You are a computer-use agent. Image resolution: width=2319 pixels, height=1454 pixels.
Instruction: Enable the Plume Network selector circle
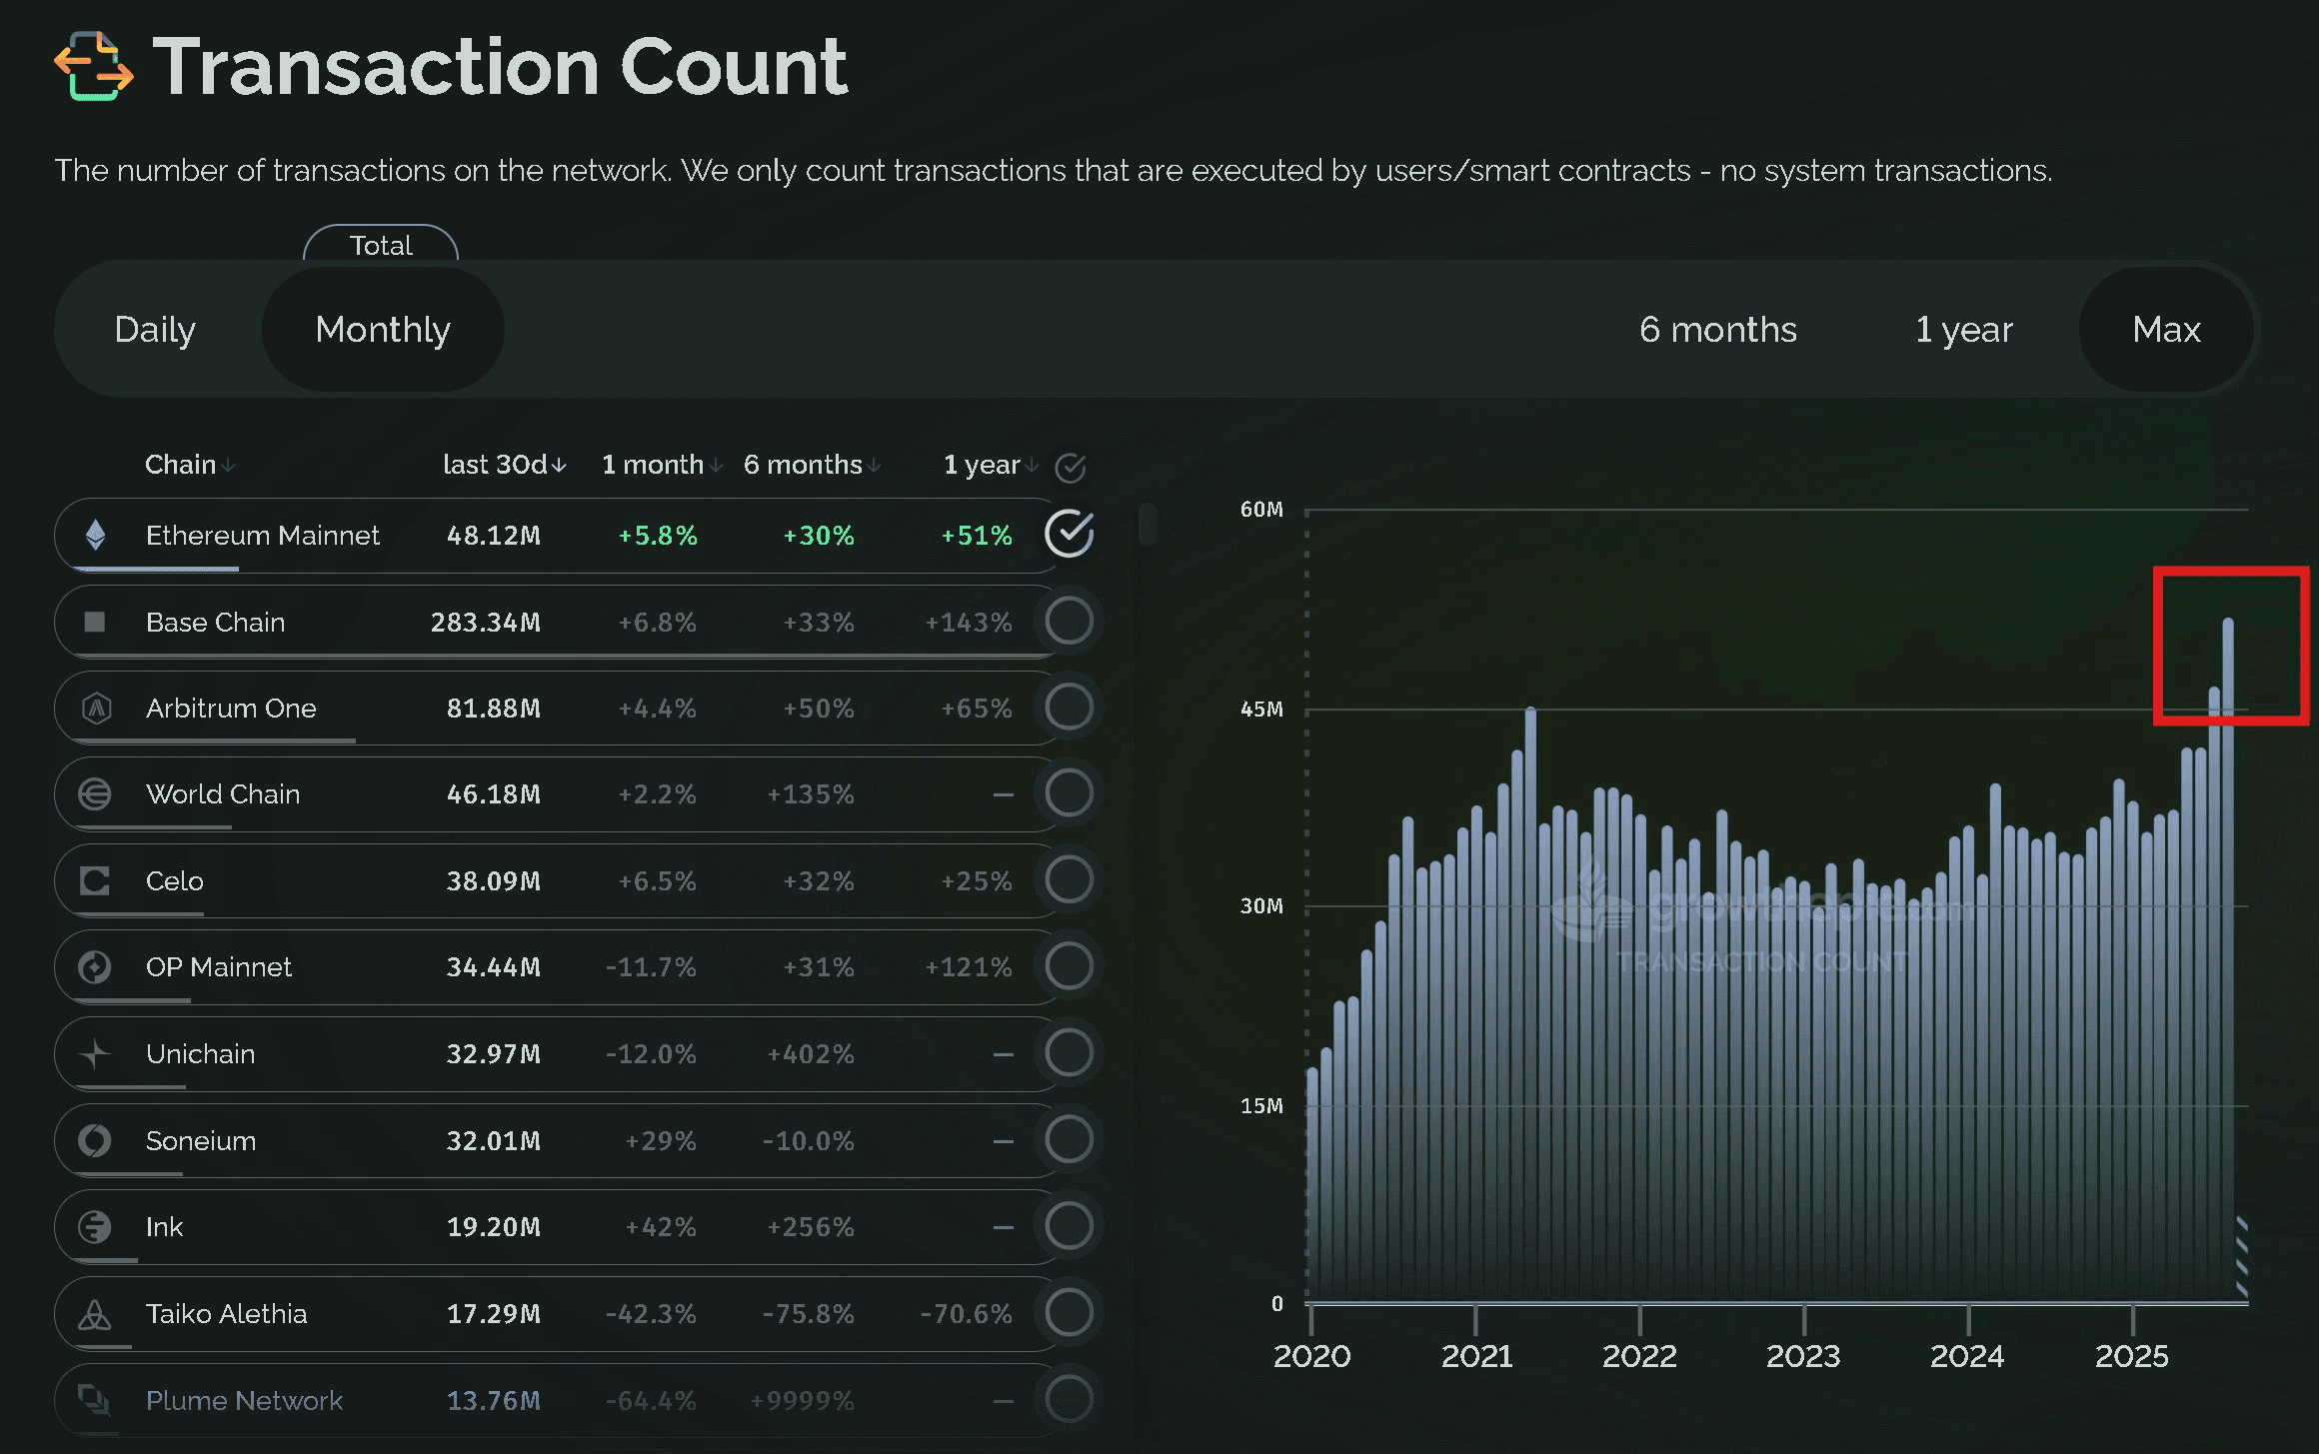click(1070, 1398)
